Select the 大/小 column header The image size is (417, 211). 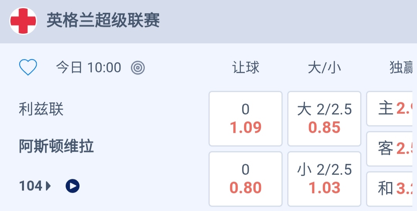324,68
